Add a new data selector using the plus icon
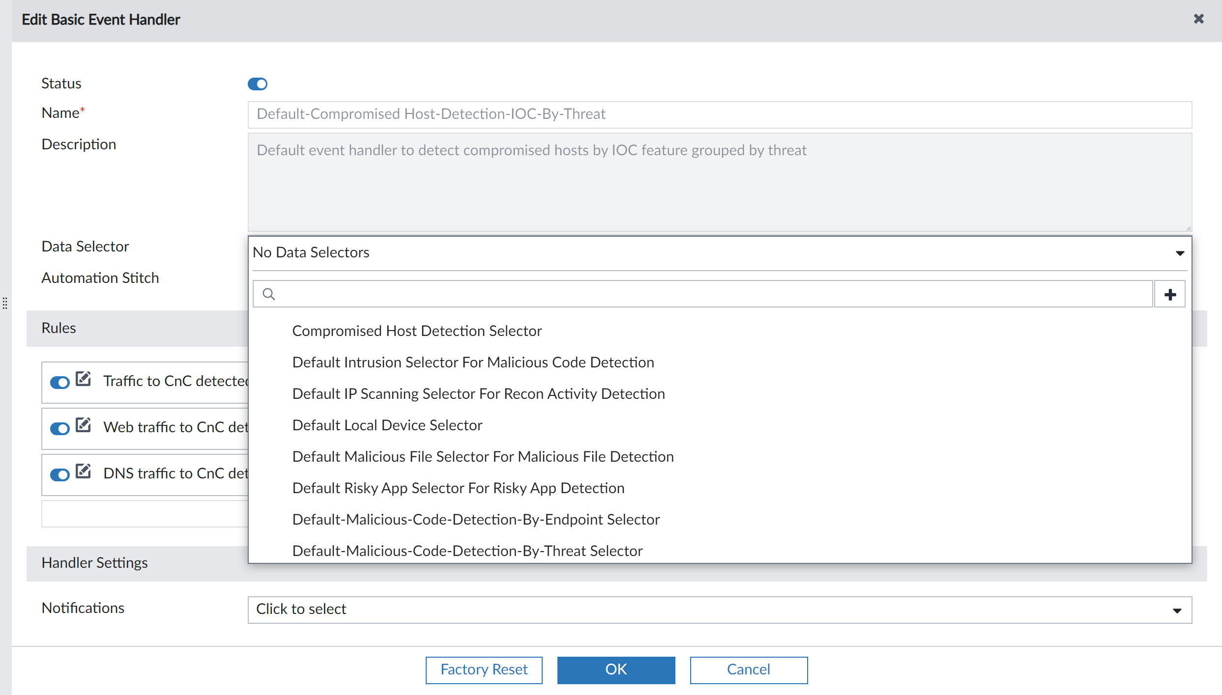 pos(1170,293)
